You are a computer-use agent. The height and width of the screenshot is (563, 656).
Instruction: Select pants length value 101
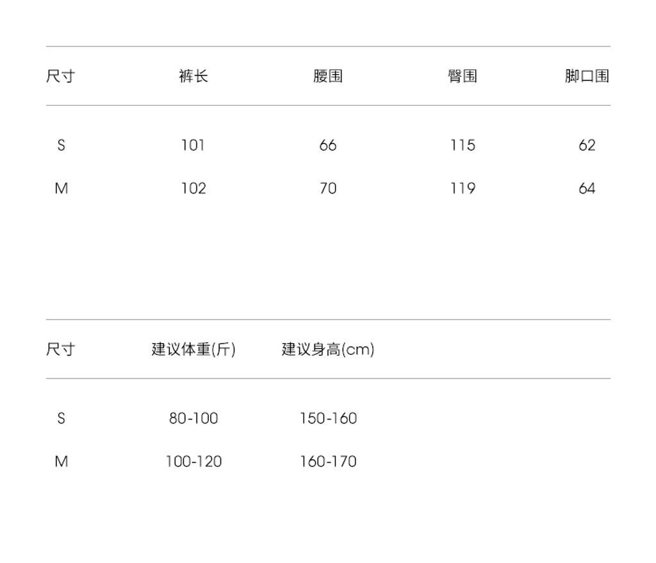[x=193, y=145]
